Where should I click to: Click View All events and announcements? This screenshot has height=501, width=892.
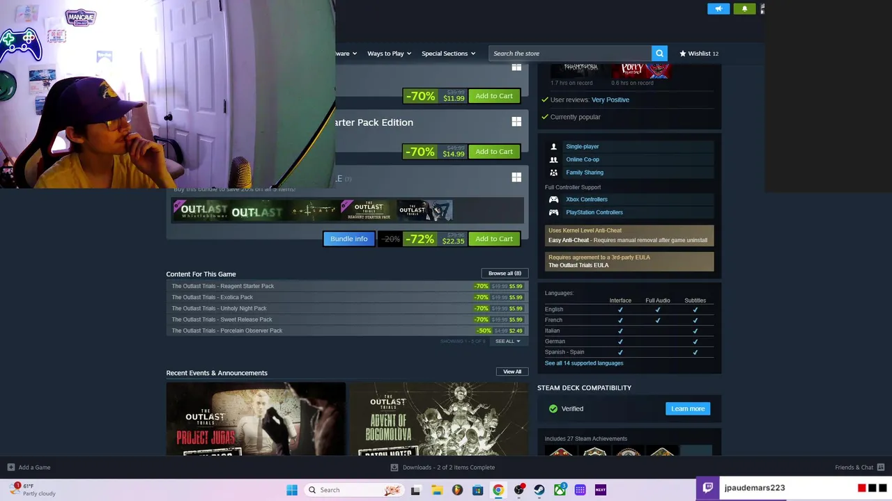click(512, 372)
